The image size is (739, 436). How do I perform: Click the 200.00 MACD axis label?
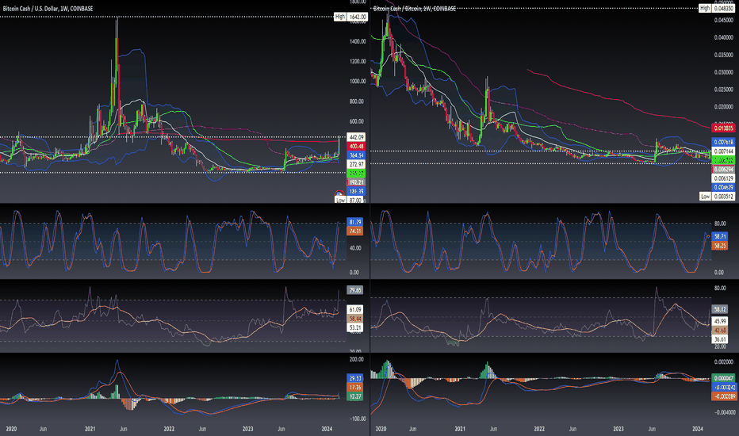pyautogui.click(x=356, y=359)
